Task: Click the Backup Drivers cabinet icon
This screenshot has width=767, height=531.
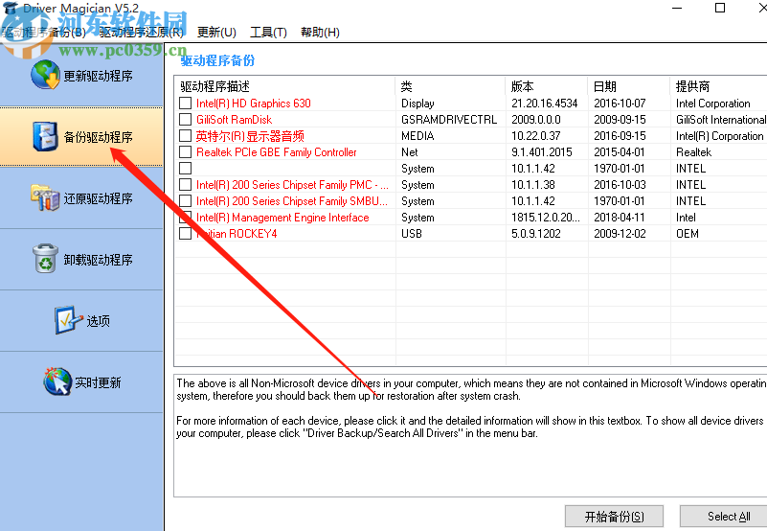Action: 46,136
